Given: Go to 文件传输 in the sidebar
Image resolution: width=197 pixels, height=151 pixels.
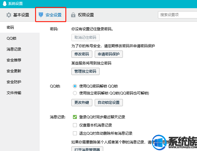Looking at the screenshot, I should [20, 93].
